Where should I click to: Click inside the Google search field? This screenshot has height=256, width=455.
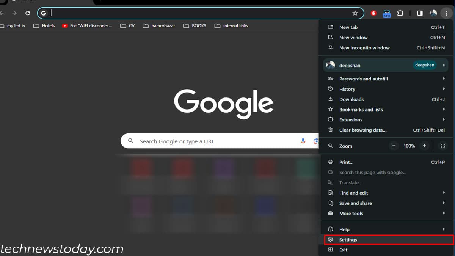209,141
